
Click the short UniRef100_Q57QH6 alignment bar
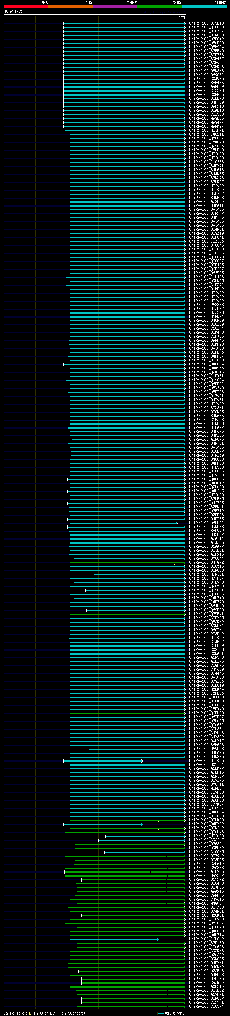click(x=103, y=761)
